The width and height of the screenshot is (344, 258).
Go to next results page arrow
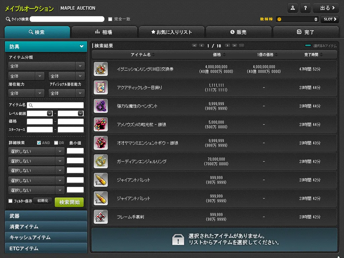pyautogui.click(x=227, y=46)
